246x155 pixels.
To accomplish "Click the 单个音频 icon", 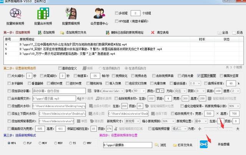I will 79,99.
